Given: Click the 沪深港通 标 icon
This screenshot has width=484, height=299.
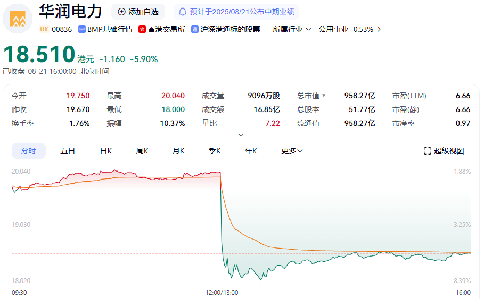Looking at the screenshot, I should [194, 29].
